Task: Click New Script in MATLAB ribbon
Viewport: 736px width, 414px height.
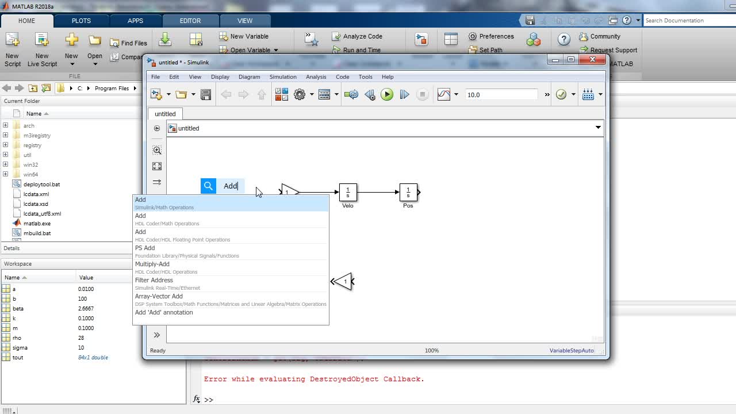Action: 12,49
